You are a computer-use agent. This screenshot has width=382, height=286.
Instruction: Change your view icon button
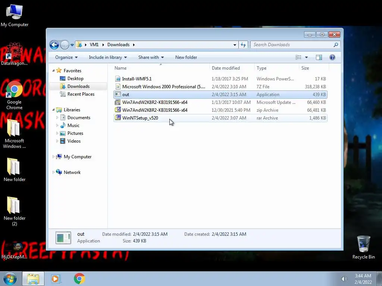pos(298,57)
